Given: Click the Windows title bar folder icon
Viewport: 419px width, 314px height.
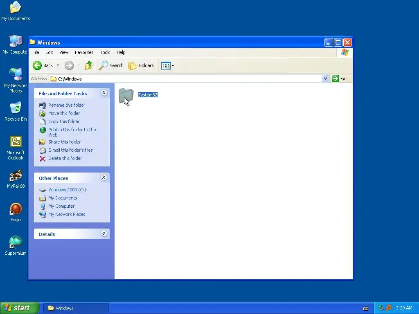Looking at the screenshot, I should (33, 42).
